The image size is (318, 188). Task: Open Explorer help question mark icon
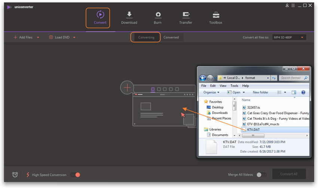pos(303,93)
